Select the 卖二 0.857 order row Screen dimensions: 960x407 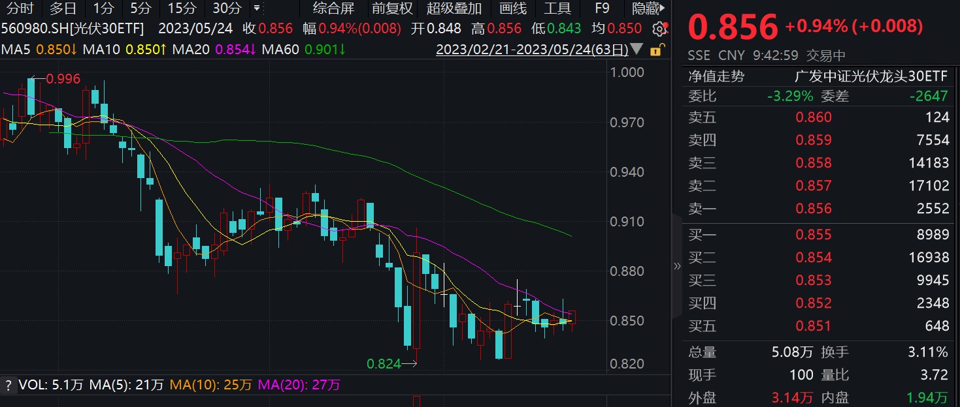click(818, 186)
